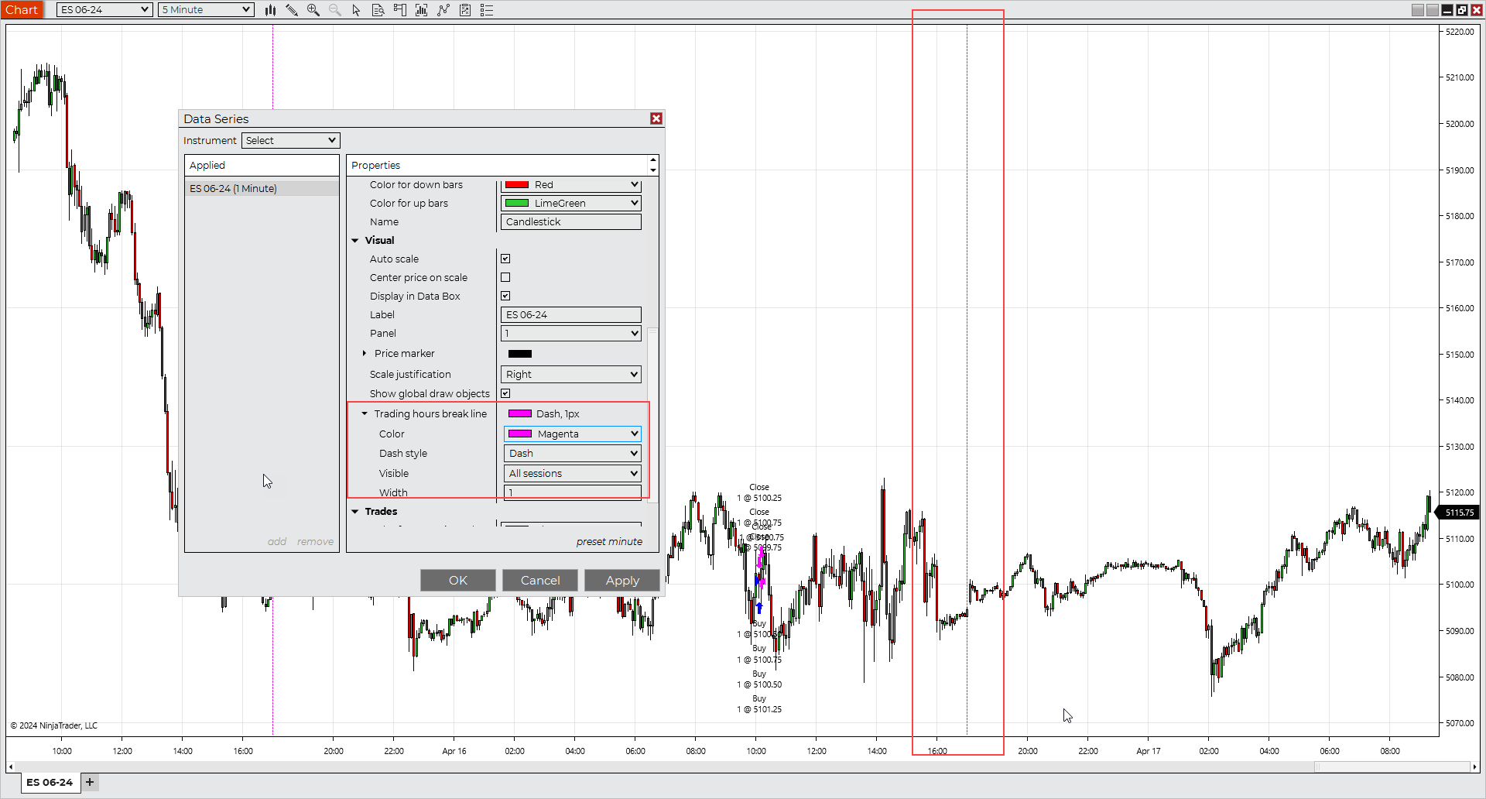Collapse the Trades section
Screen dimensions: 1486x799
click(x=355, y=512)
